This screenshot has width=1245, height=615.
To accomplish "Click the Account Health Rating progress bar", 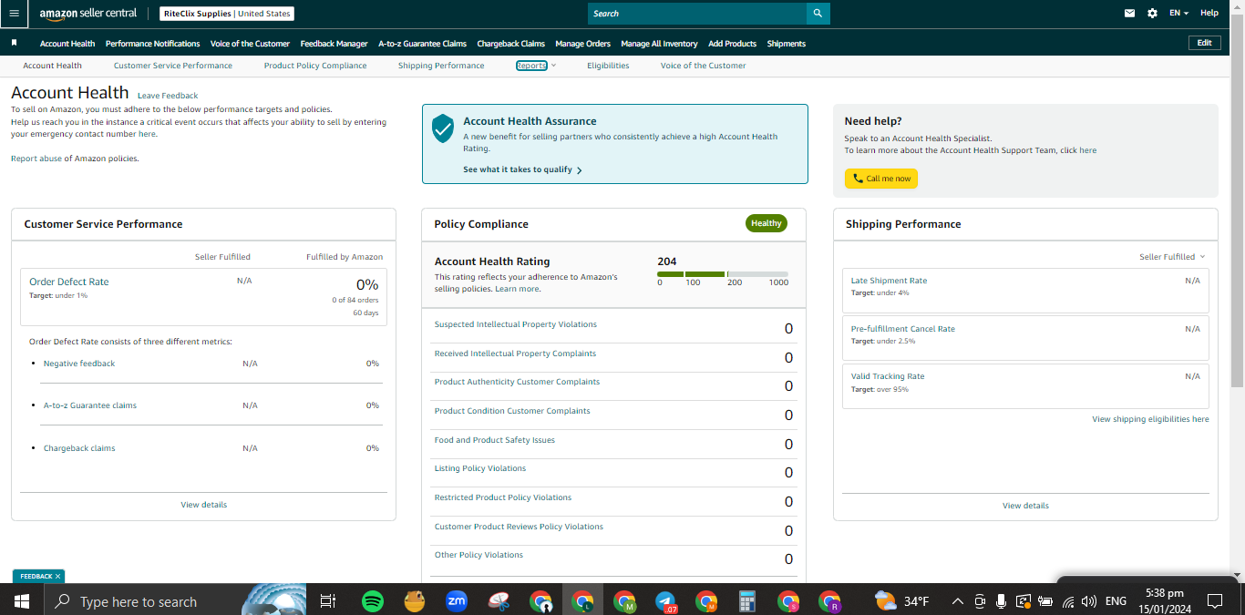I will [x=723, y=273].
